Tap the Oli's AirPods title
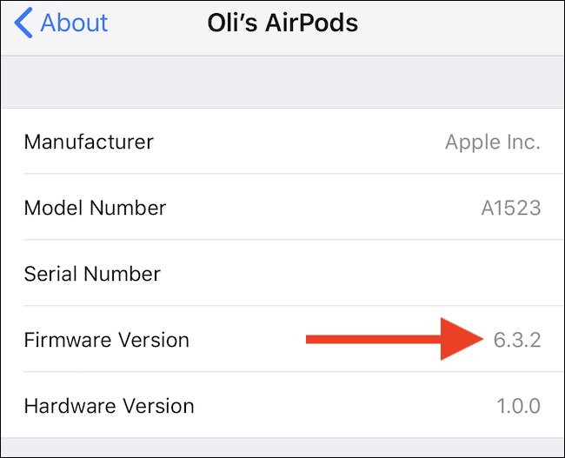Viewport: 565px width, 458px height. pos(282,23)
